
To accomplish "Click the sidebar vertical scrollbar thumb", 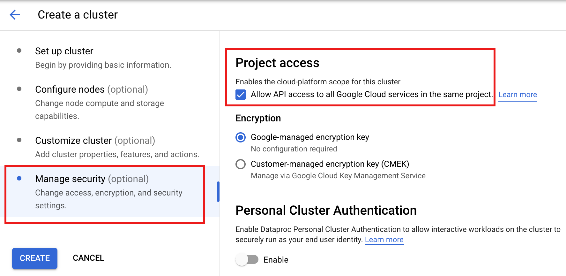I will [x=218, y=192].
